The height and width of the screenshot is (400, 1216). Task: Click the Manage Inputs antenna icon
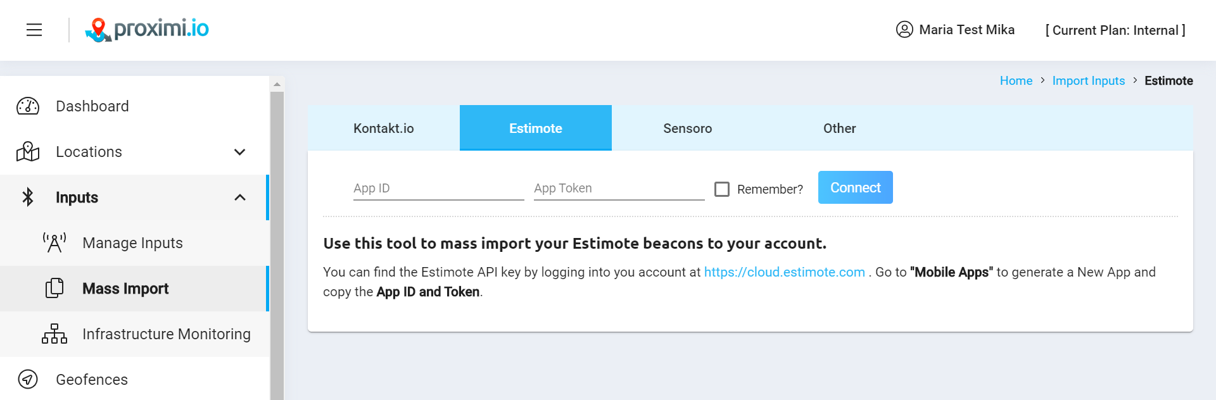pyautogui.click(x=54, y=243)
